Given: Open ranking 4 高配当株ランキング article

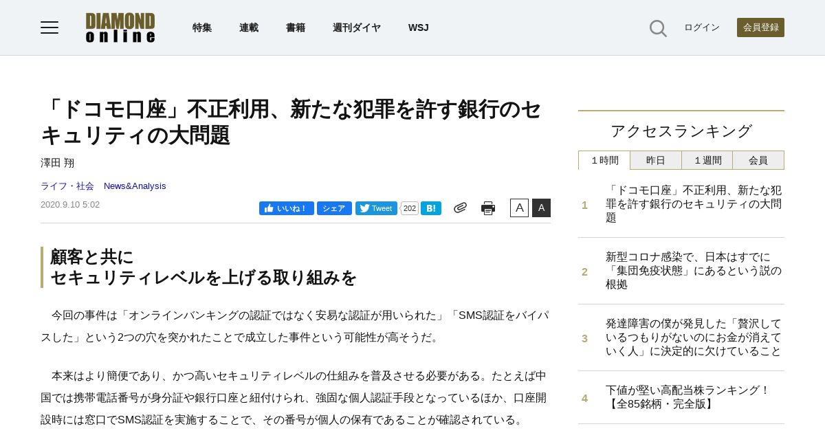Looking at the screenshot, I should [x=688, y=397].
